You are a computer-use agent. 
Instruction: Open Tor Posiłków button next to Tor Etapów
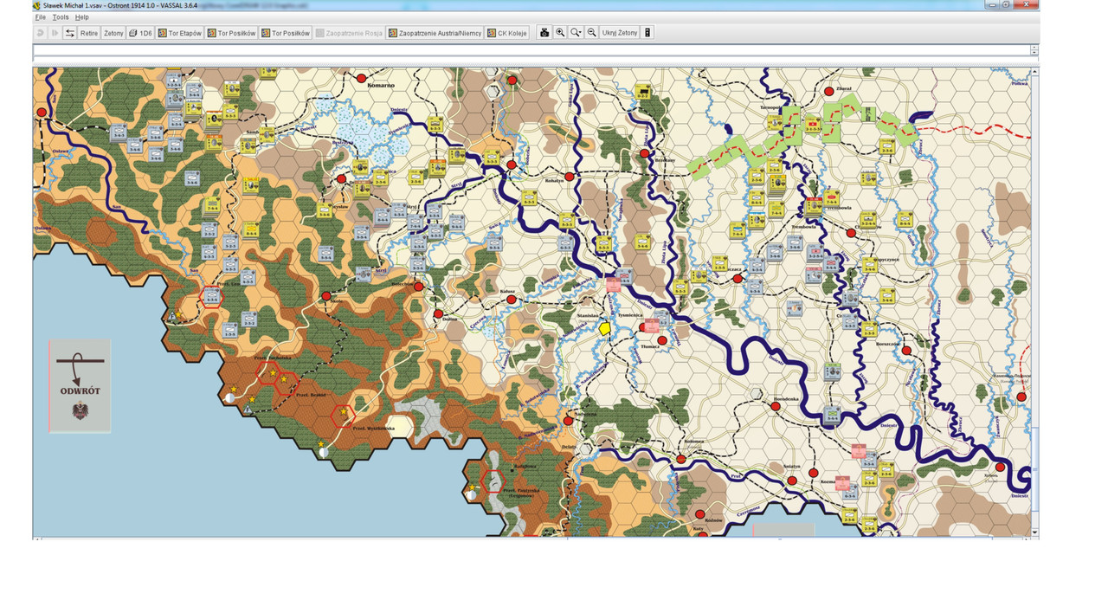click(231, 33)
